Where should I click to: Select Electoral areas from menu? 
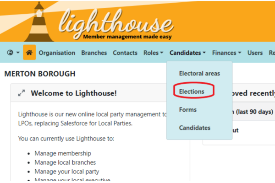[x=199, y=73]
